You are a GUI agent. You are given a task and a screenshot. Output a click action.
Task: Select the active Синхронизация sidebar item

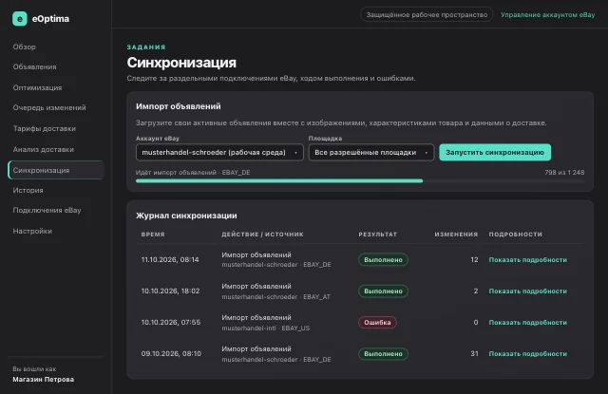(56, 170)
